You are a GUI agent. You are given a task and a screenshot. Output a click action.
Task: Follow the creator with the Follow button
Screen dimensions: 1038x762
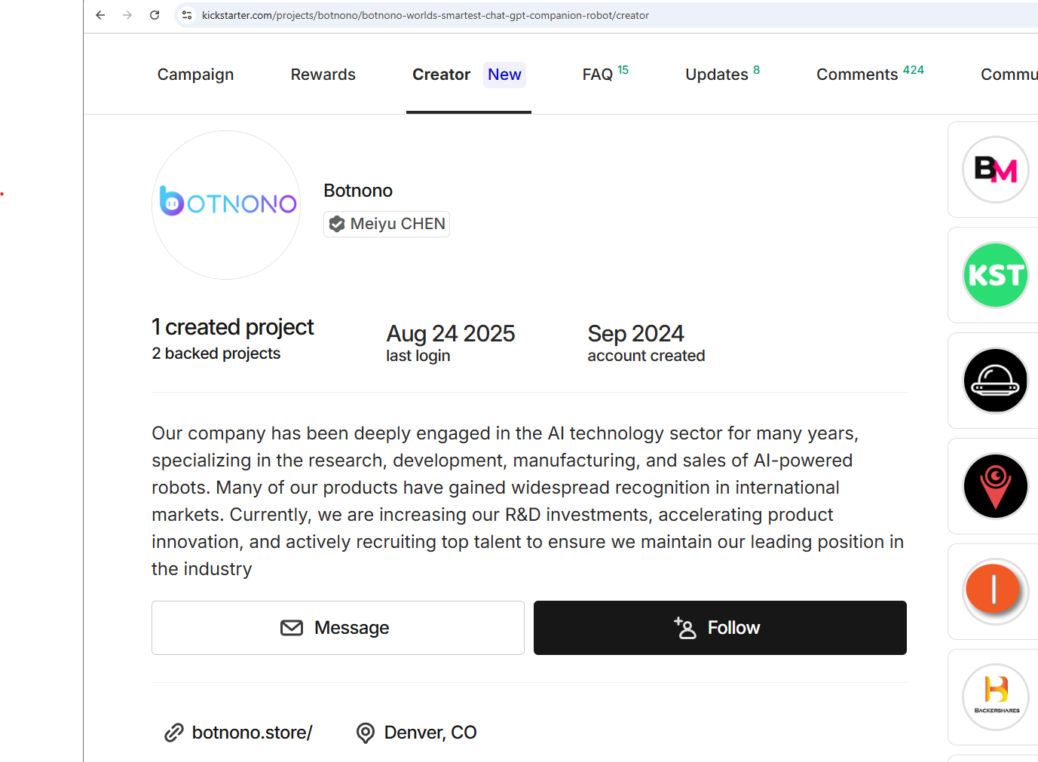point(720,628)
